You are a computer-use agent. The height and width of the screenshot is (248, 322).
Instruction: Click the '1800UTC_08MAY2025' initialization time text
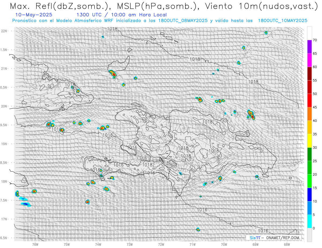tap(183, 21)
